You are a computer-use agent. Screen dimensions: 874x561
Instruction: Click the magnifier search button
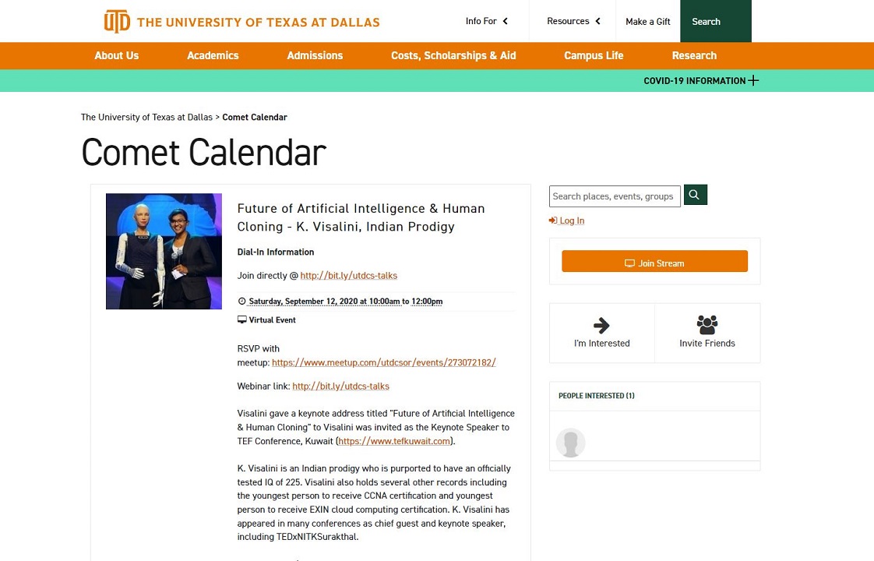click(695, 195)
